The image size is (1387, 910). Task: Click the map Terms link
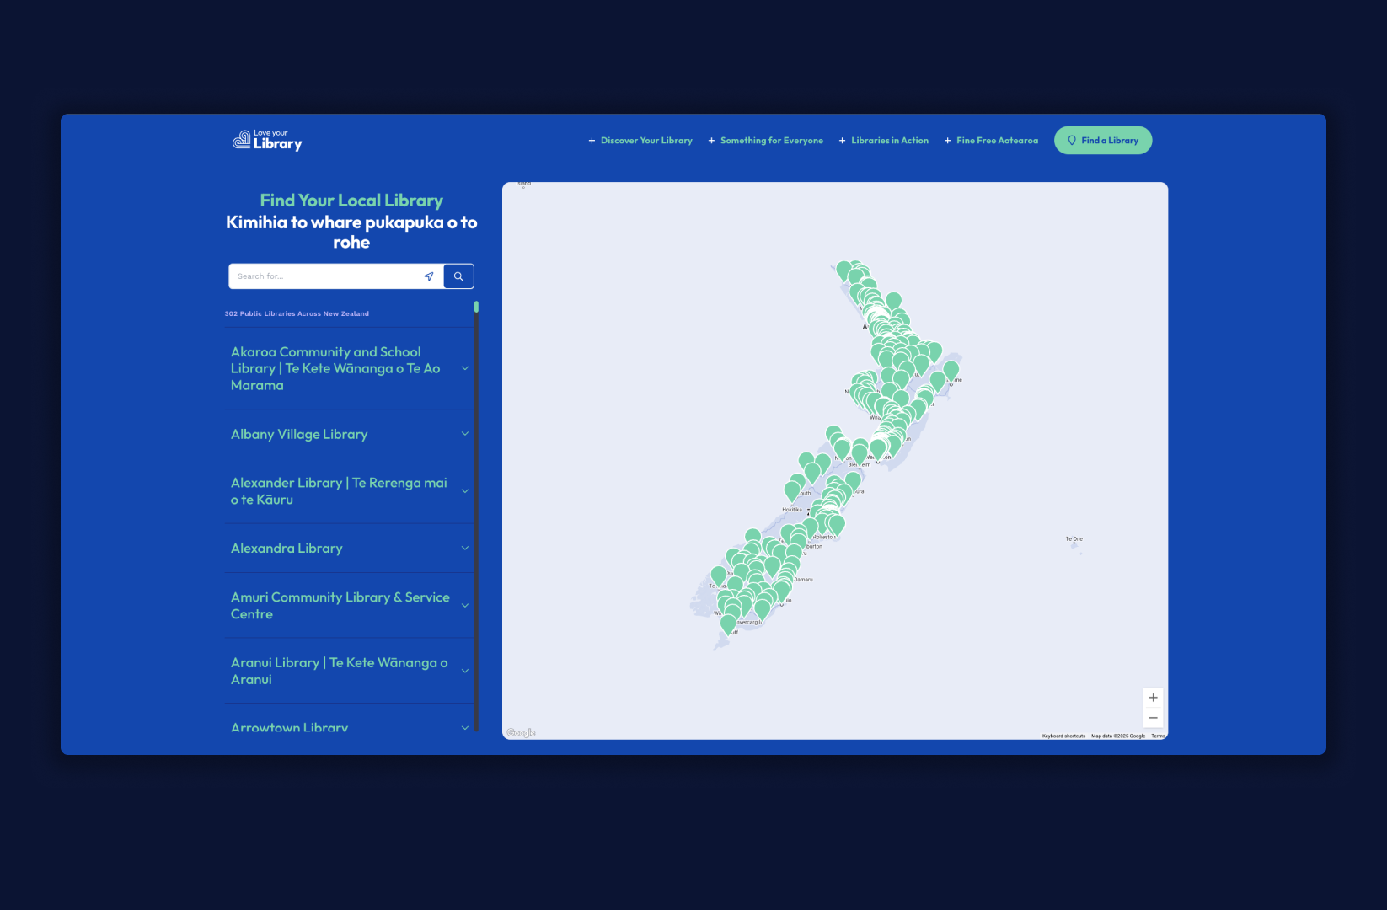click(x=1159, y=736)
